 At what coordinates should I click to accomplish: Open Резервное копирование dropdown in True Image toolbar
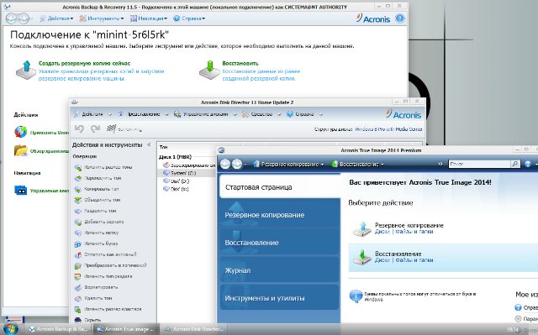point(288,165)
